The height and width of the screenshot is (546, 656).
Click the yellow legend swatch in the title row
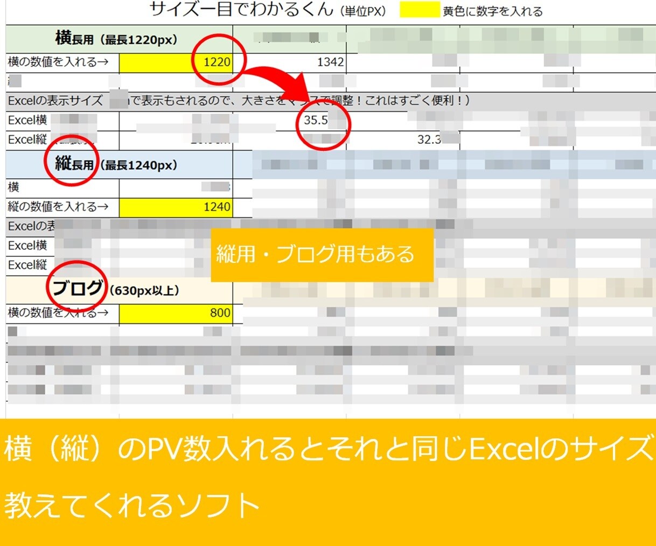[x=419, y=10]
